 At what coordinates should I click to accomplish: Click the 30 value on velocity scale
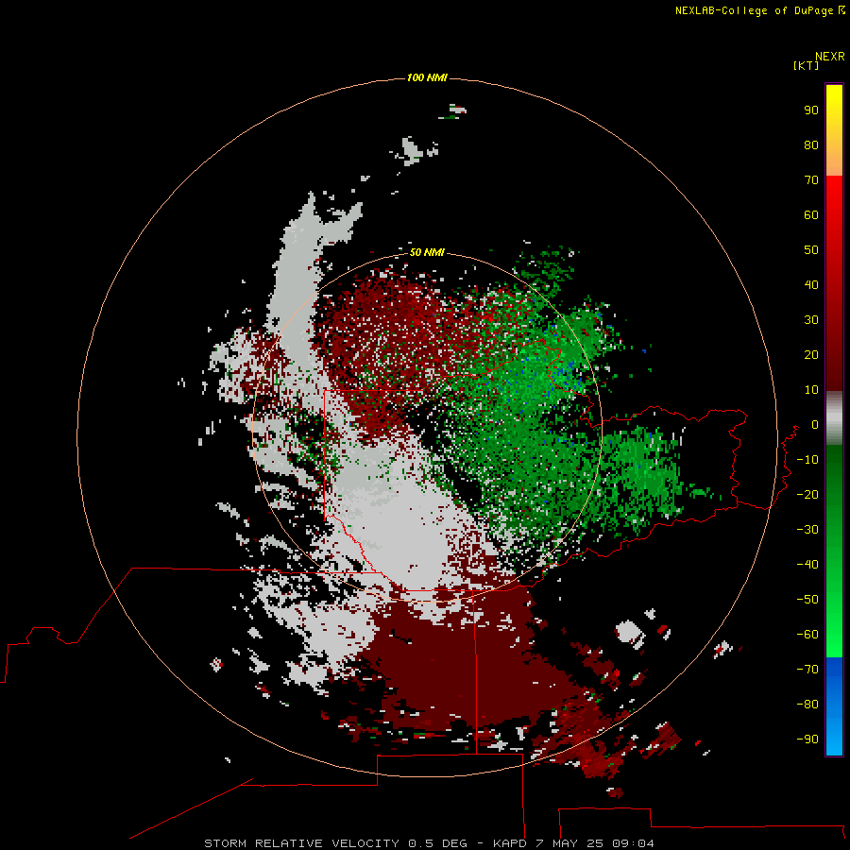click(x=811, y=320)
